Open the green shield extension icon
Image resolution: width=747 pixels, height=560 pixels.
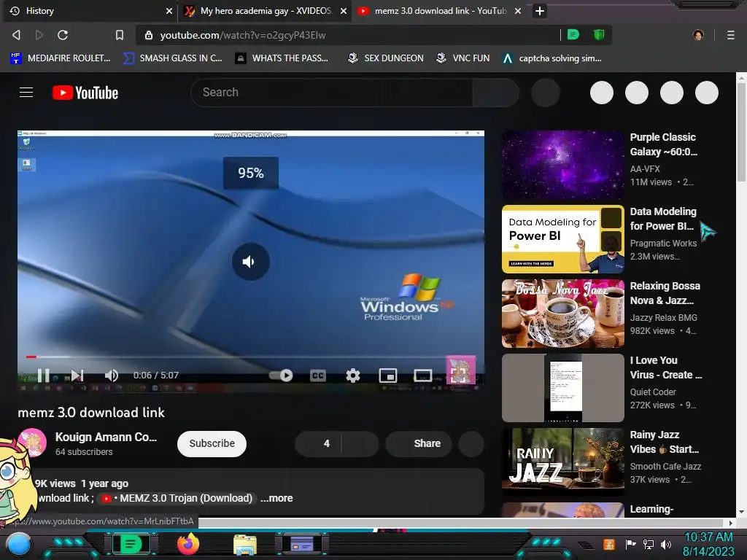(x=599, y=35)
